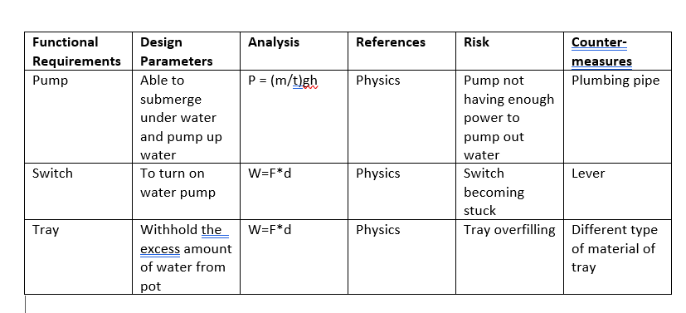Click the 'Analysis' column header

click(x=294, y=51)
